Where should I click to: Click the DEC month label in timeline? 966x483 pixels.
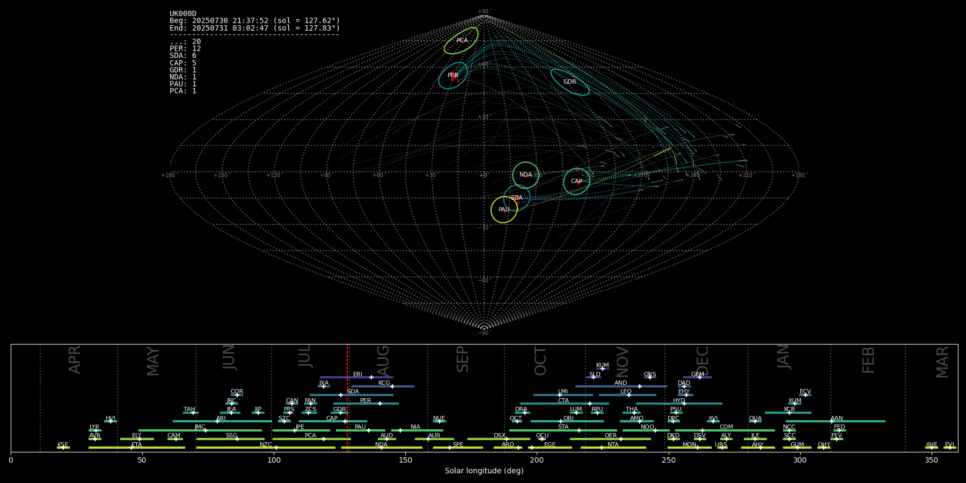702,361
